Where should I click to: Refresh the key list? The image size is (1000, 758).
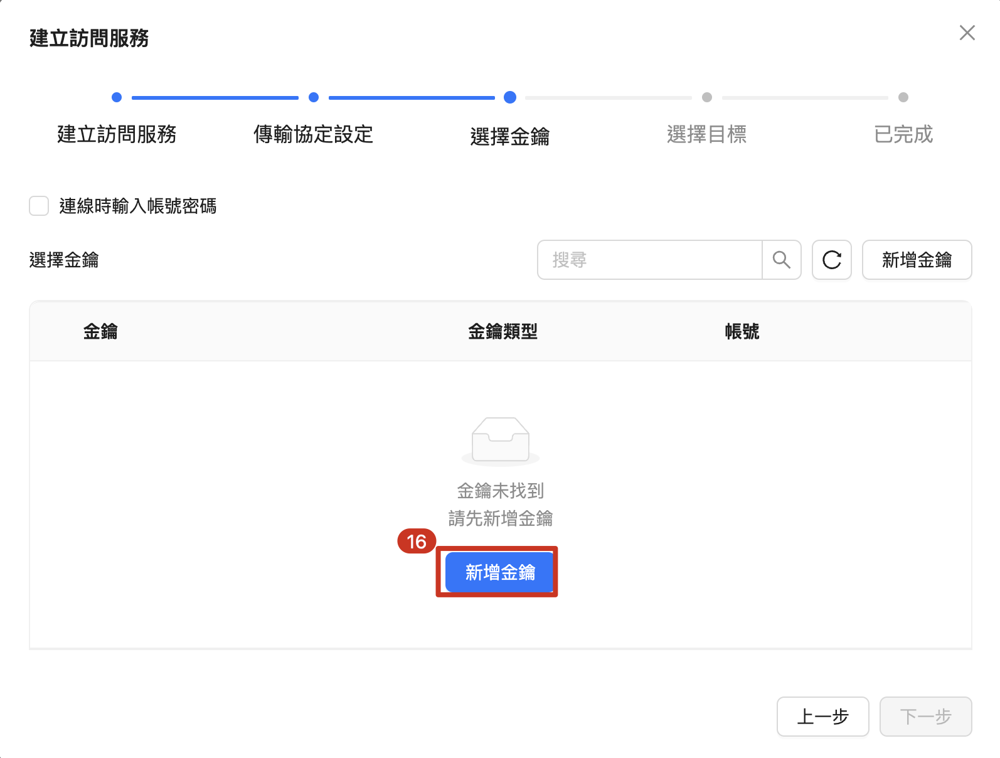(x=831, y=260)
